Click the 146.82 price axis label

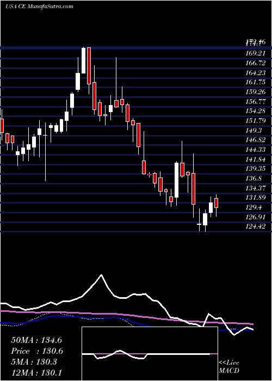256,140
